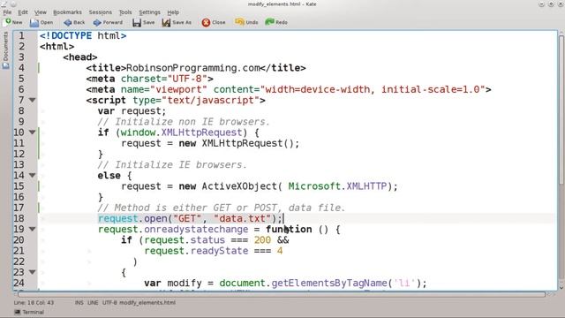Viewport: 565px width, 318px height.
Task: Open the Tools menu
Action: point(125,12)
